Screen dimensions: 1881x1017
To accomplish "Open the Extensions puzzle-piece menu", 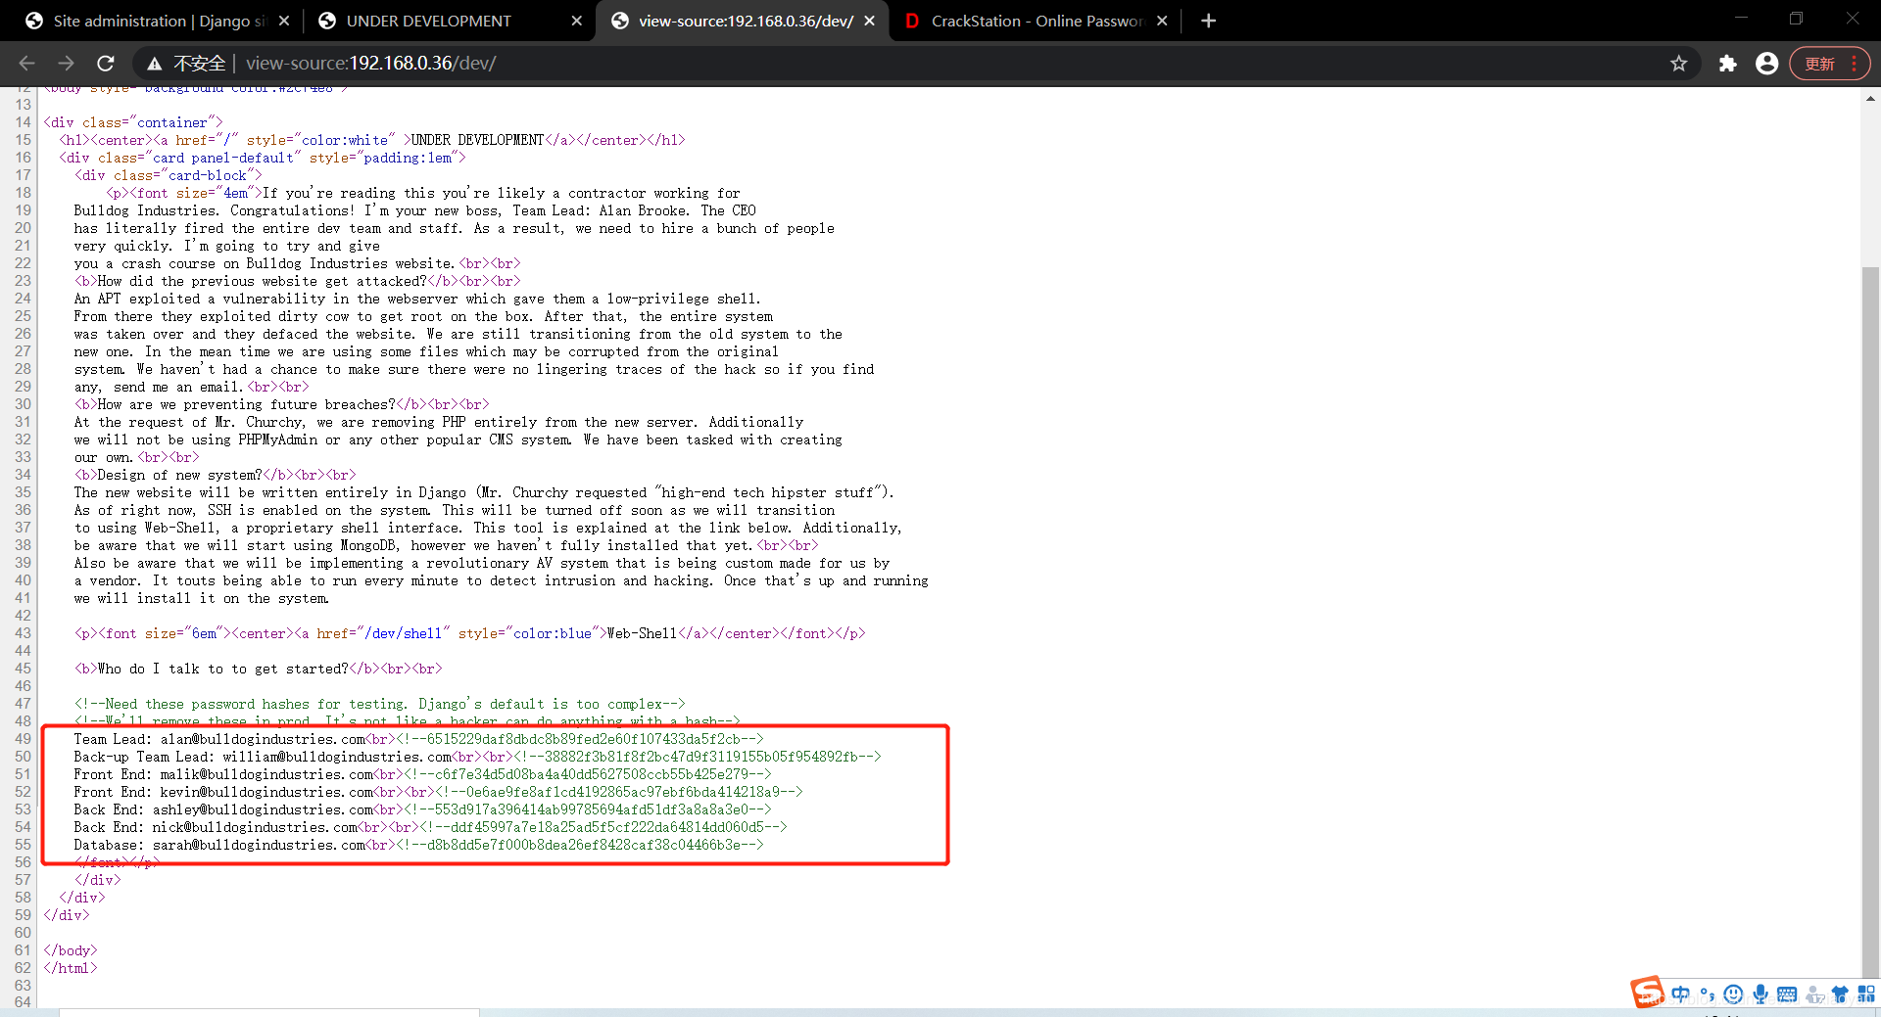I will pyautogui.click(x=1727, y=64).
